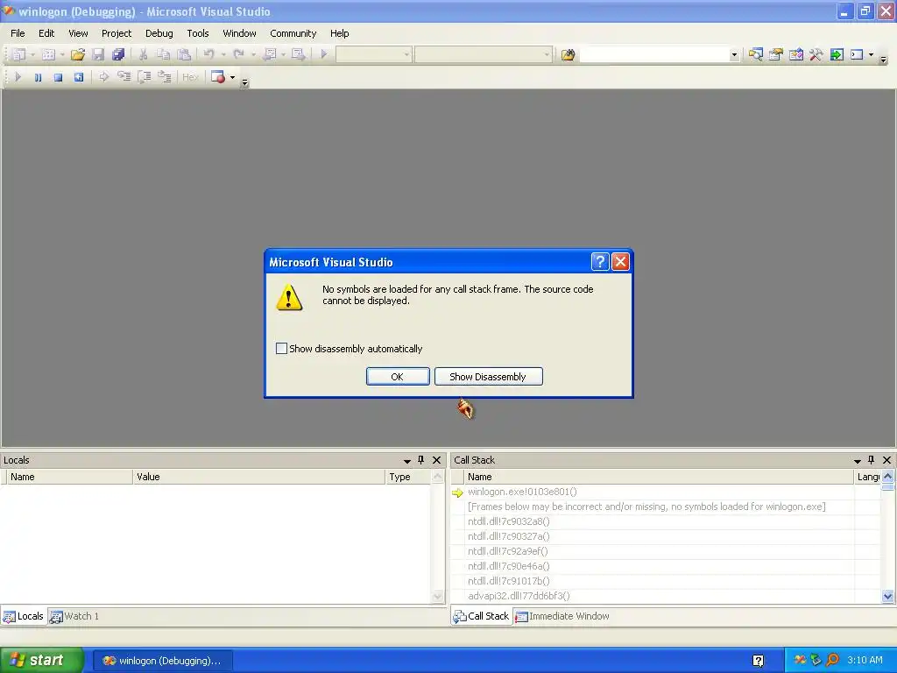897x673 pixels.
Task: Open Solution Explorer from the toolbar
Action: (x=756, y=55)
